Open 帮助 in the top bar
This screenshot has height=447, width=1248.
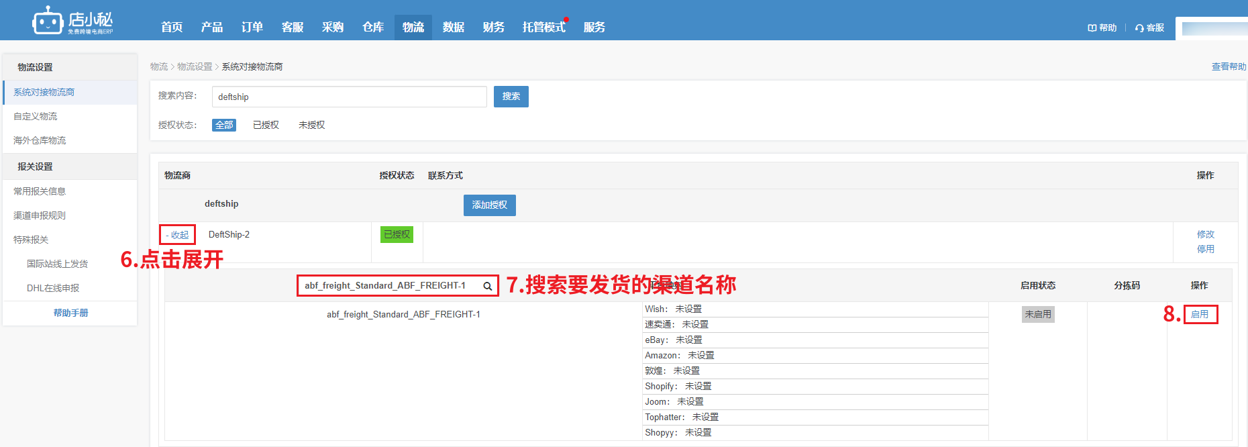[1102, 28]
